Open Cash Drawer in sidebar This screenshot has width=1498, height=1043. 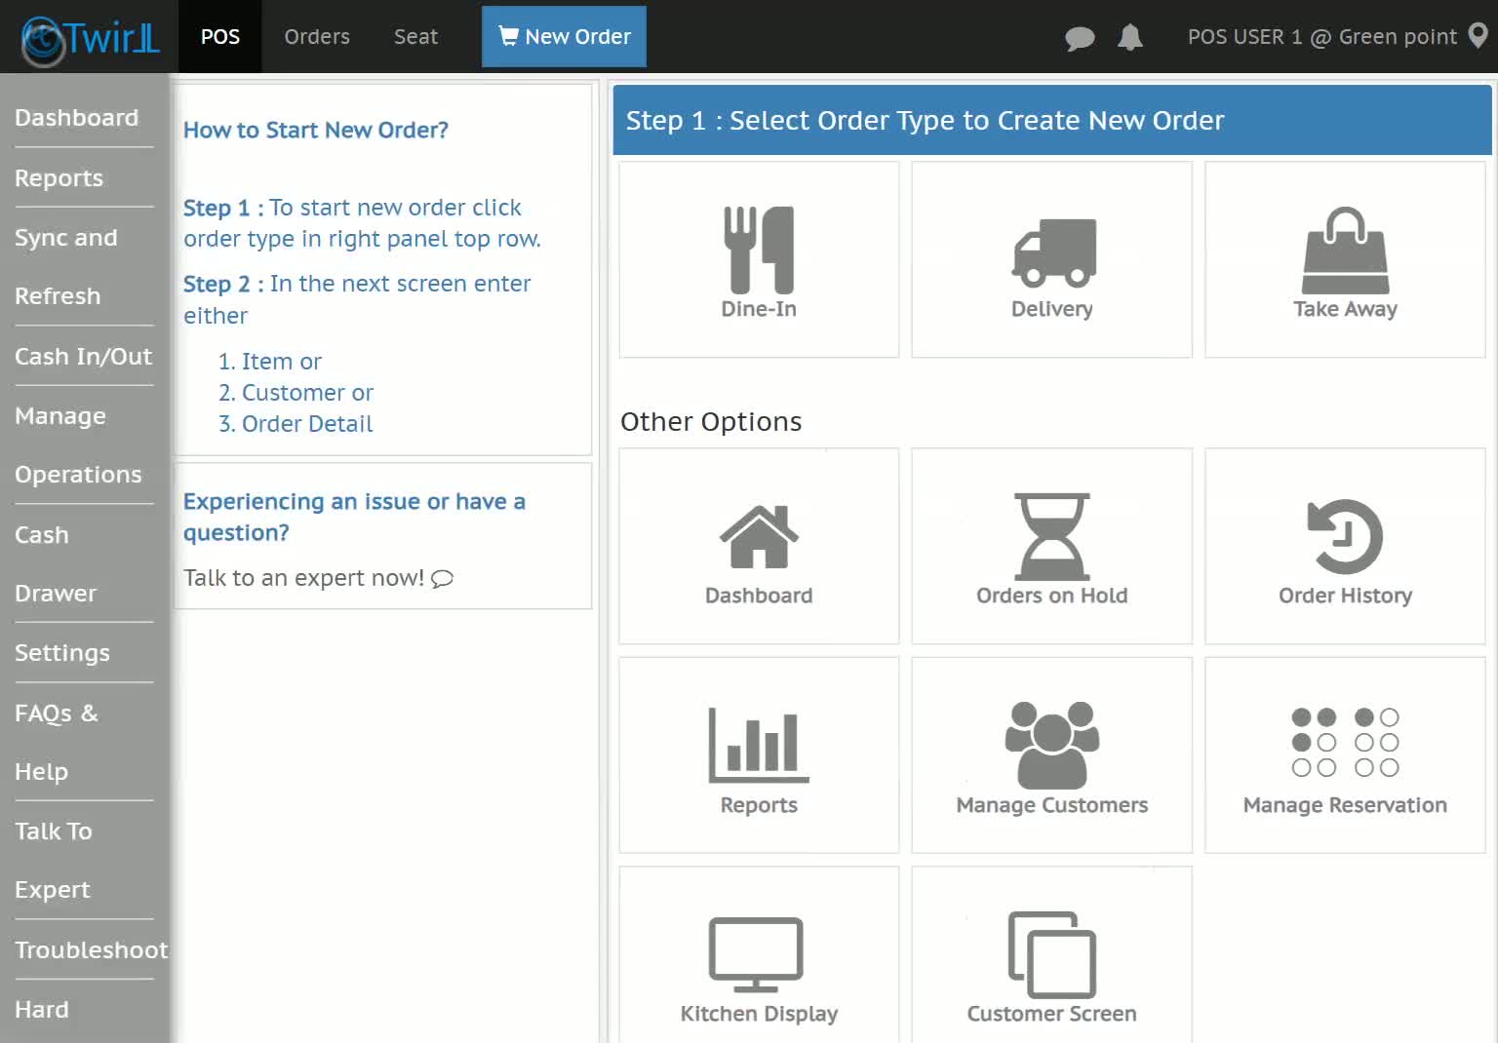coord(56,564)
